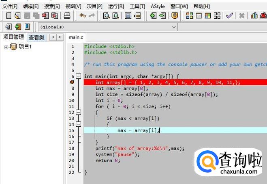The height and width of the screenshot is (184, 267).
Task: Switch to the 项目管理 tab
Action: point(14,37)
